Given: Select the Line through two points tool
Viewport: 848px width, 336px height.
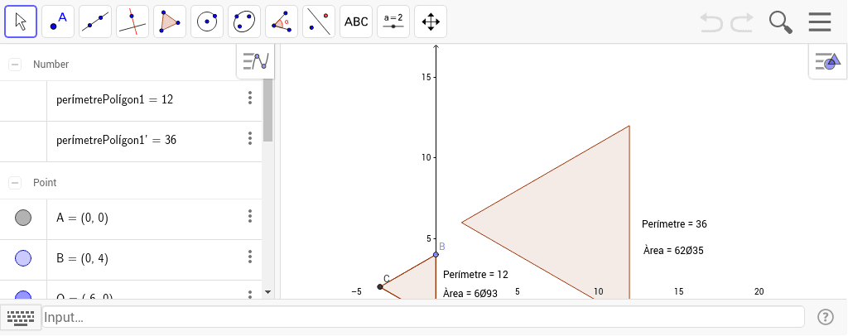Looking at the screenshot, I should pyautogui.click(x=95, y=22).
